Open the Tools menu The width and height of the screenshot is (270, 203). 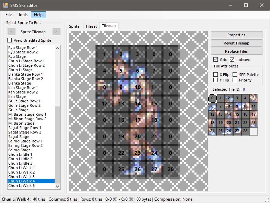(x=23, y=15)
